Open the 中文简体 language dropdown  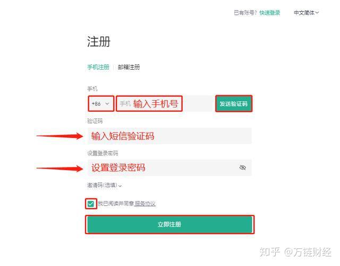(306, 13)
